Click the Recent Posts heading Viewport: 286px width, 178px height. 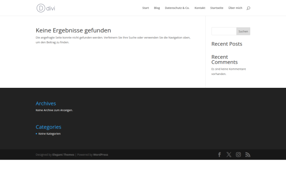(227, 44)
